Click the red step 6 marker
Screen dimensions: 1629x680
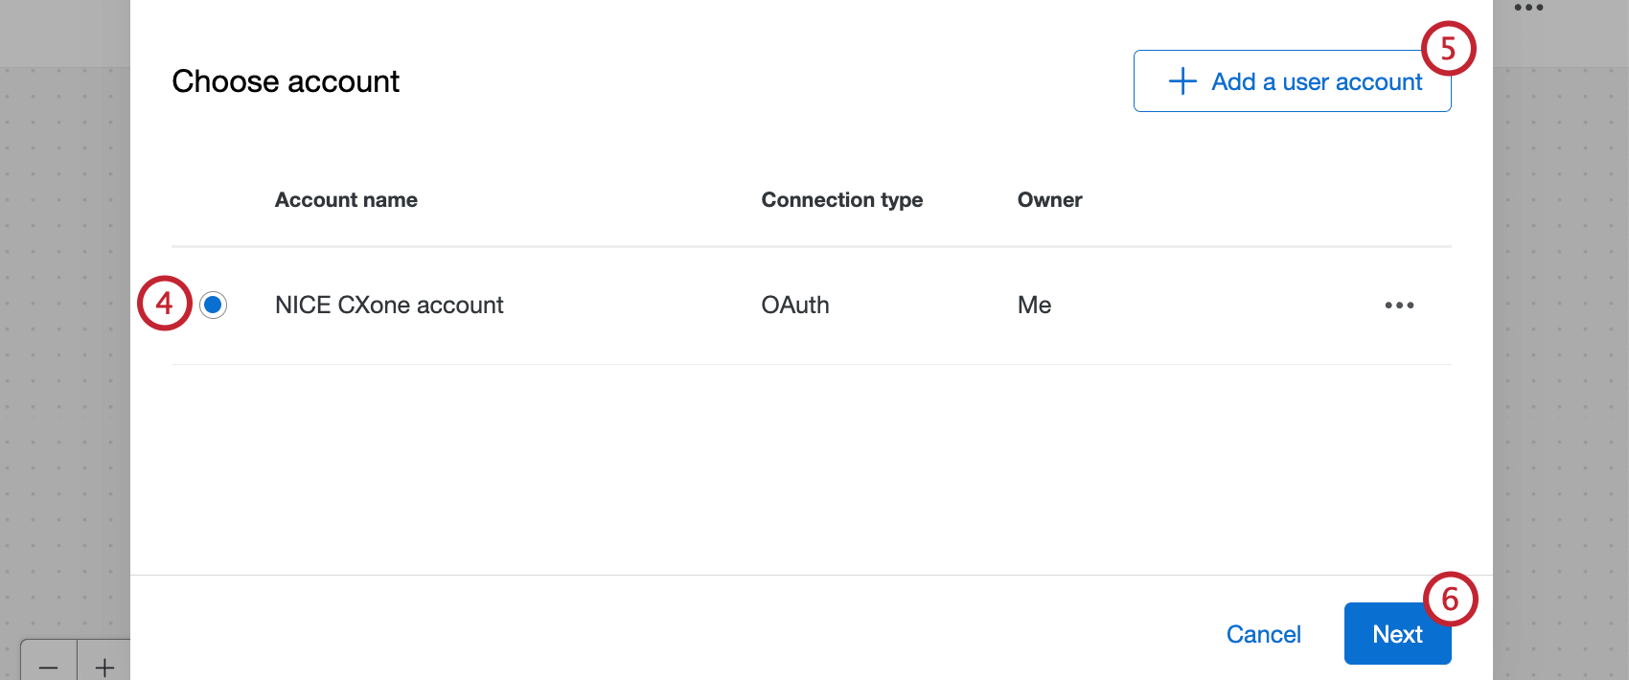click(x=1450, y=600)
